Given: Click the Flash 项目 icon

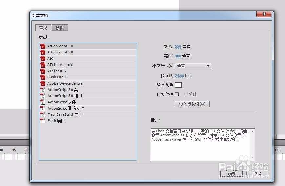Looking at the screenshot, I should click(x=43, y=121).
